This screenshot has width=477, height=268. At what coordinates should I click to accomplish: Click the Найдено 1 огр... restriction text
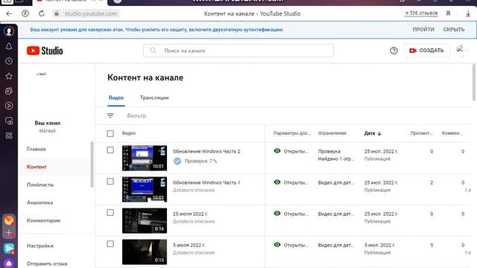point(336,159)
